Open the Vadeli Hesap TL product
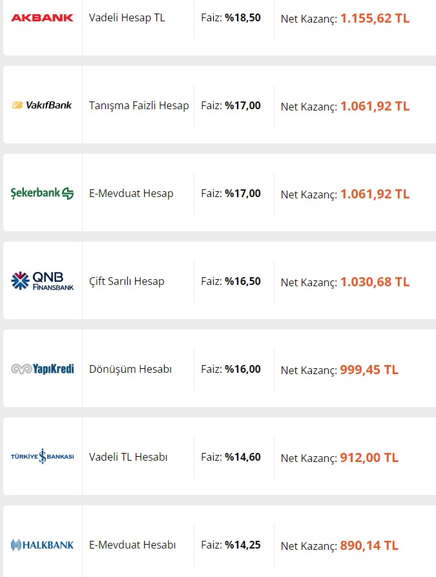 [x=127, y=17]
